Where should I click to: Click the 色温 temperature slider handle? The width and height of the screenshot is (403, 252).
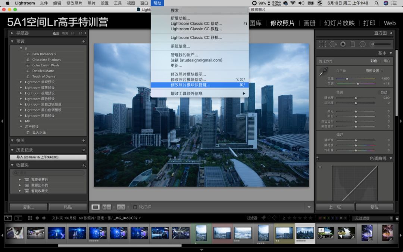pyautogui.click(x=347, y=79)
